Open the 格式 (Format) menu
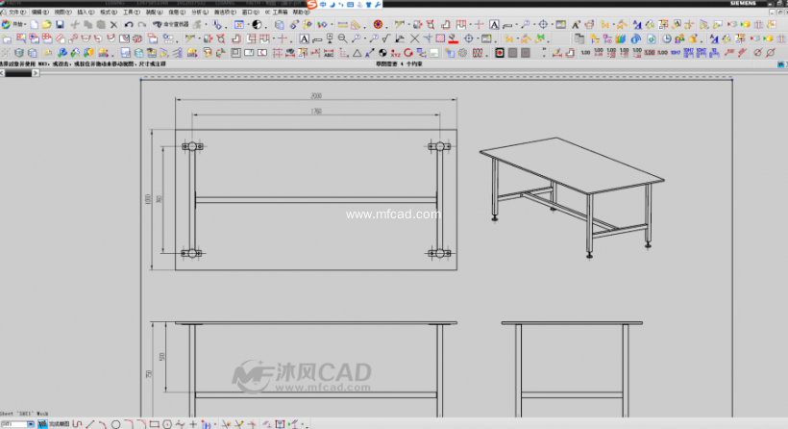This screenshot has width=788, height=429. [108, 13]
